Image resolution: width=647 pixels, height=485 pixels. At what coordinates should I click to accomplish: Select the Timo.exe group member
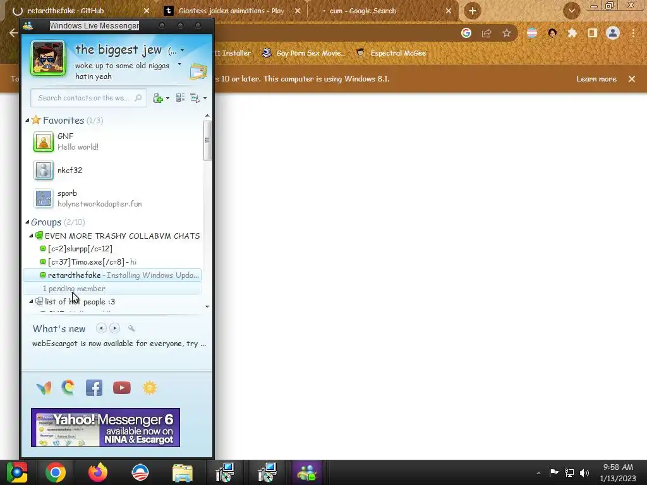point(112,262)
